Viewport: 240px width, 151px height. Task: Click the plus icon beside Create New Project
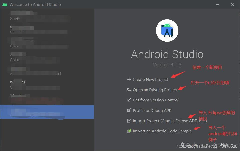(129, 79)
